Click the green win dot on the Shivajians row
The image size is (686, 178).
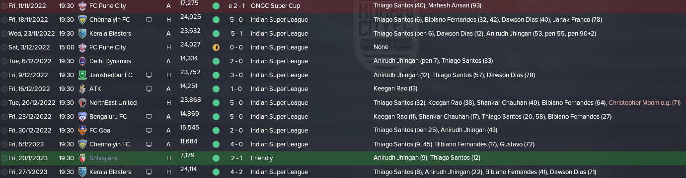pos(216,158)
